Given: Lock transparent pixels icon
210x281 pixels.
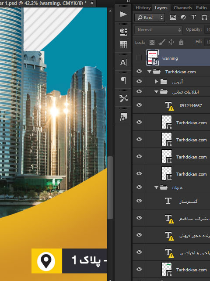Looking at the screenshot, I should (152, 43).
